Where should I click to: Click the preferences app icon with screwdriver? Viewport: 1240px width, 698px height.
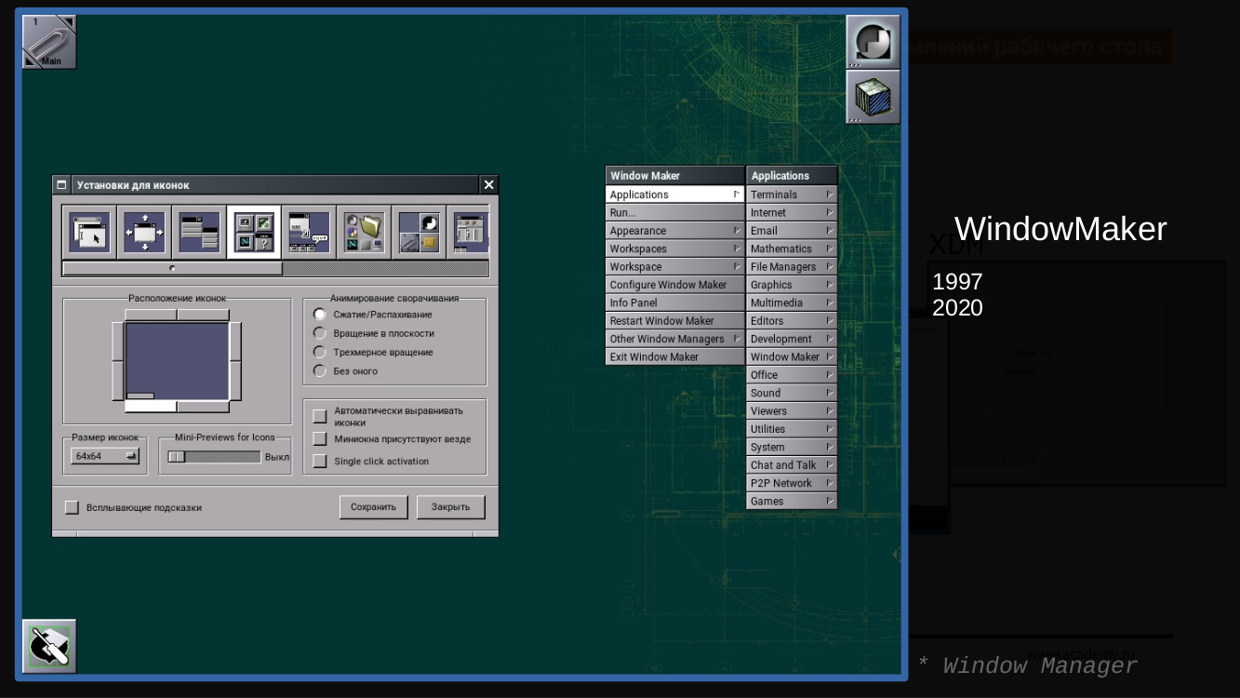coord(49,646)
